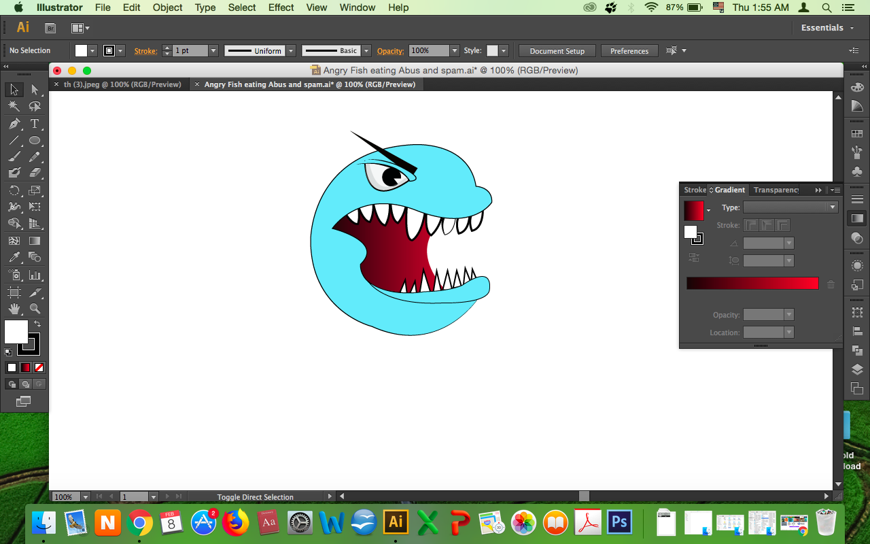Viewport: 870px width, 544px height.
Task: Select the Rotate tool
Action: tap(14, 190)
